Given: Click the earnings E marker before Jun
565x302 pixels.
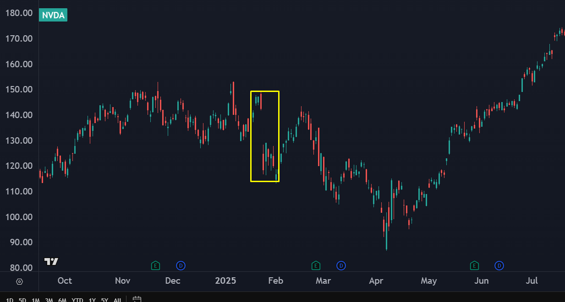Looking at the screenshot, I should point(474,265).
